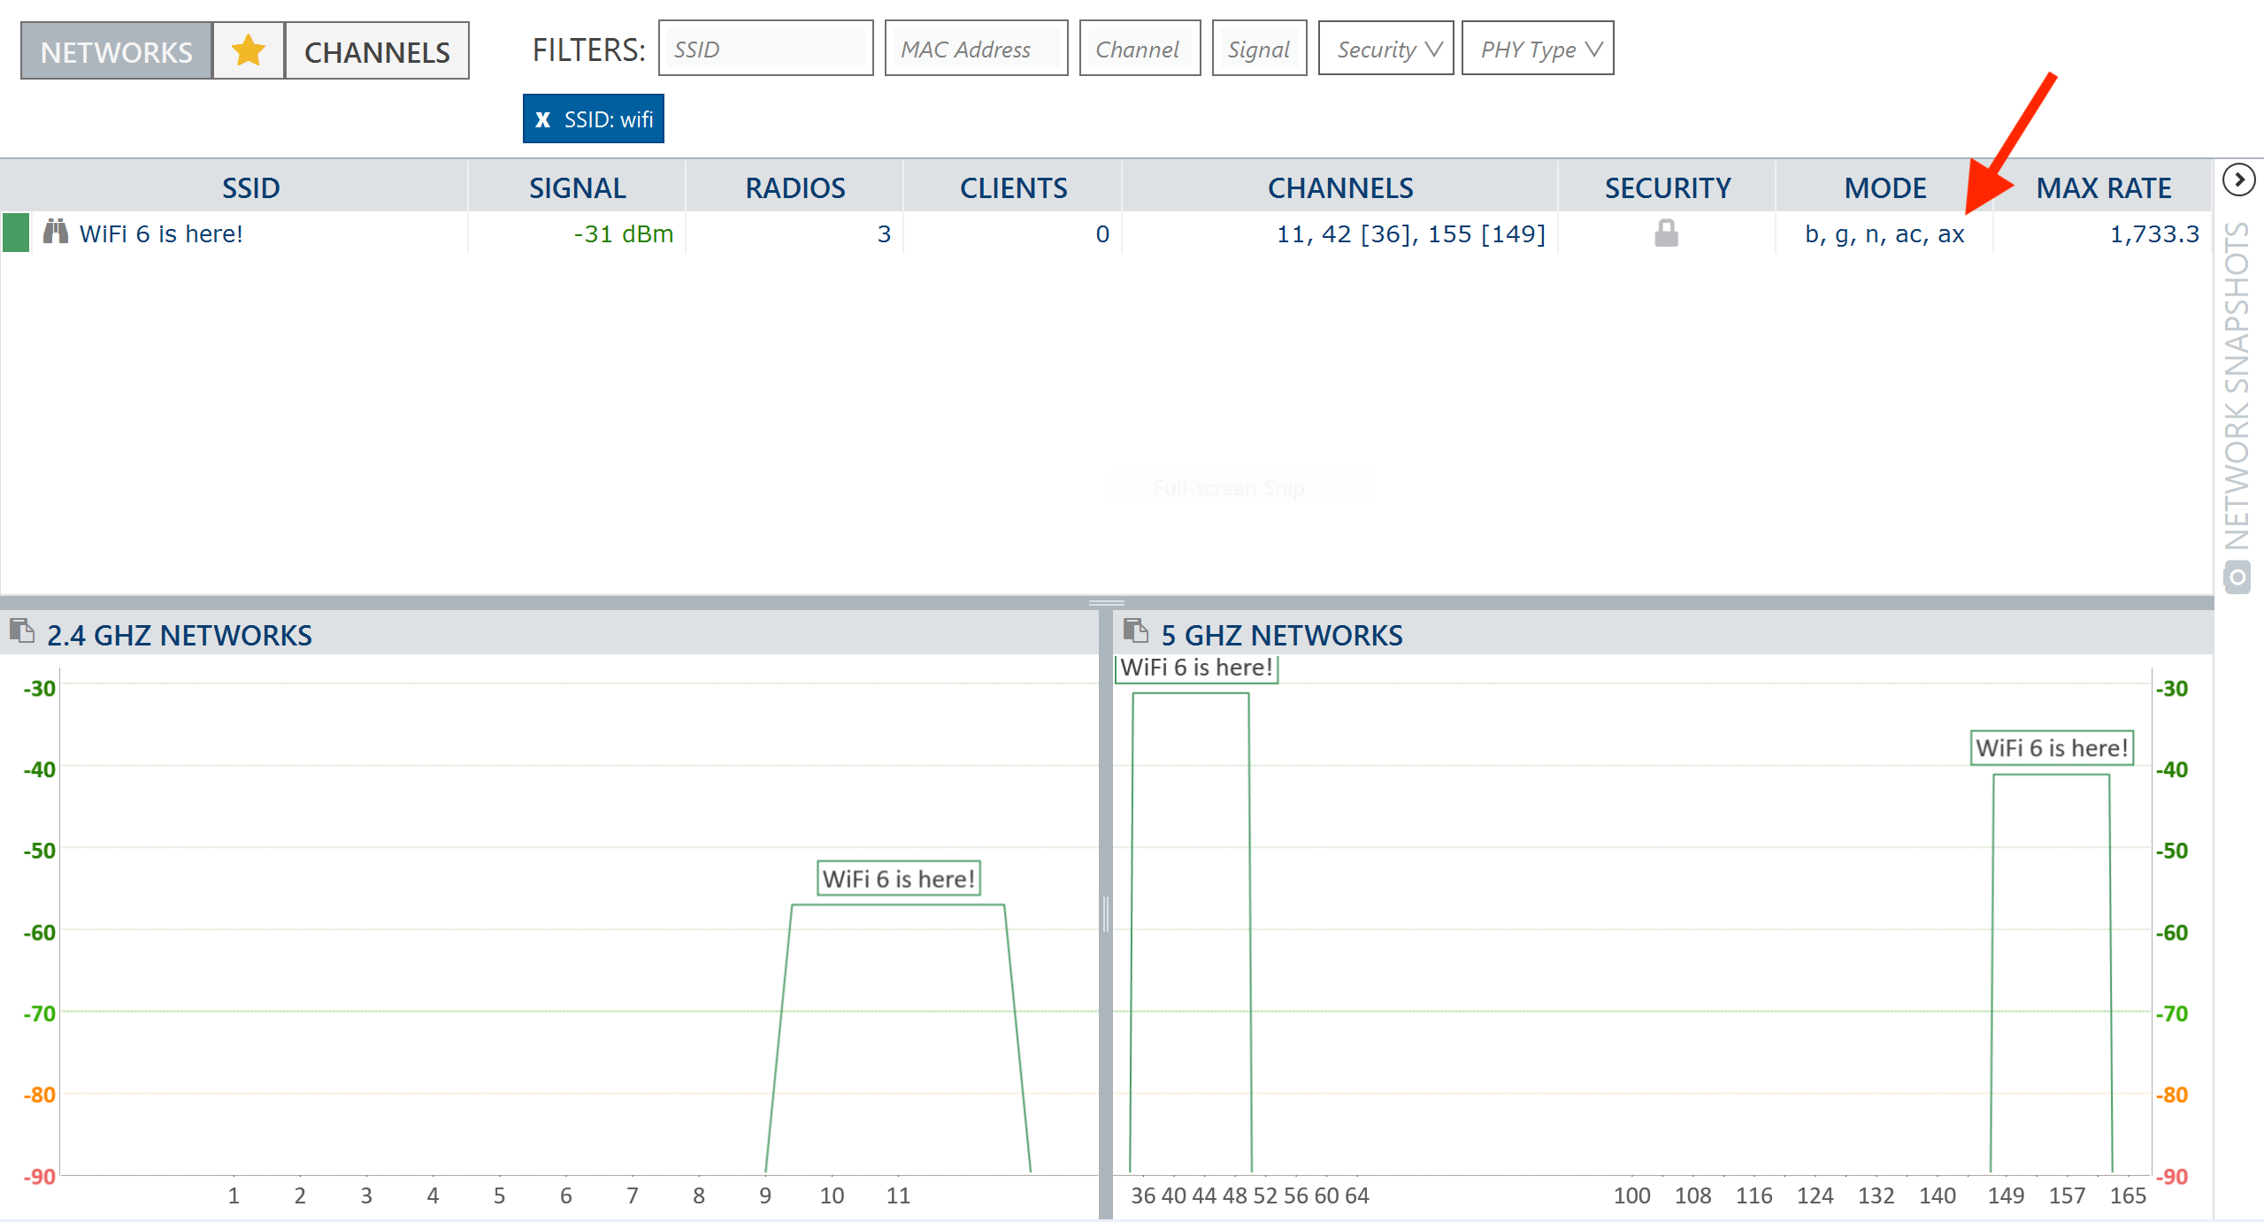
Task: Expand the Network Snapshots side panel arrow
Action: click(2238, 180)
